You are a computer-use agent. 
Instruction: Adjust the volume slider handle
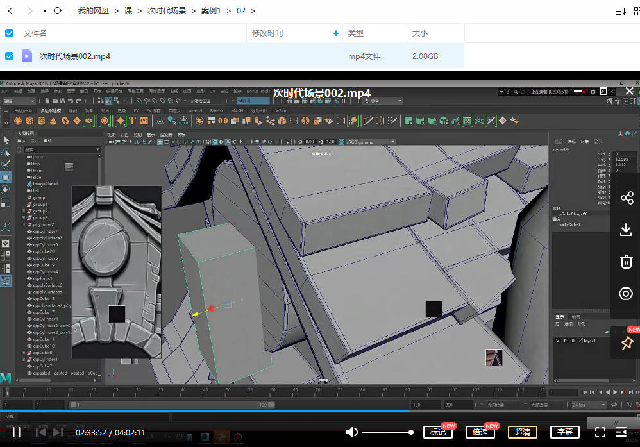(x=411, y=432)
